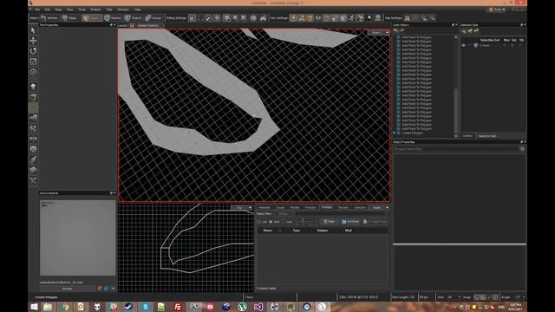
Task: Switch to Outliner tab button
Action: 467,136
